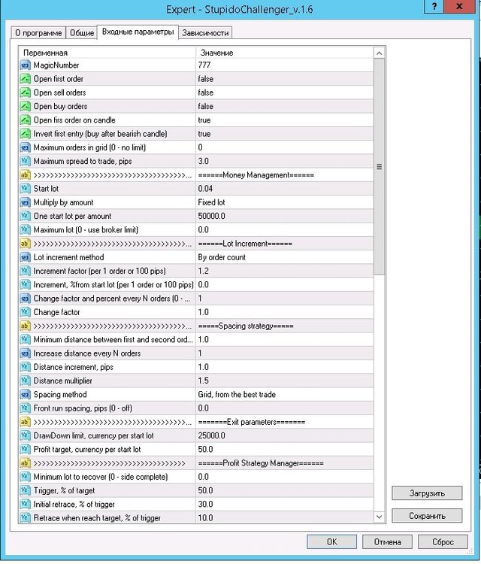This screenshot has height=564, width=481.
Task: Click the icon beside One start lot per amount
Action: pos(25,216)
